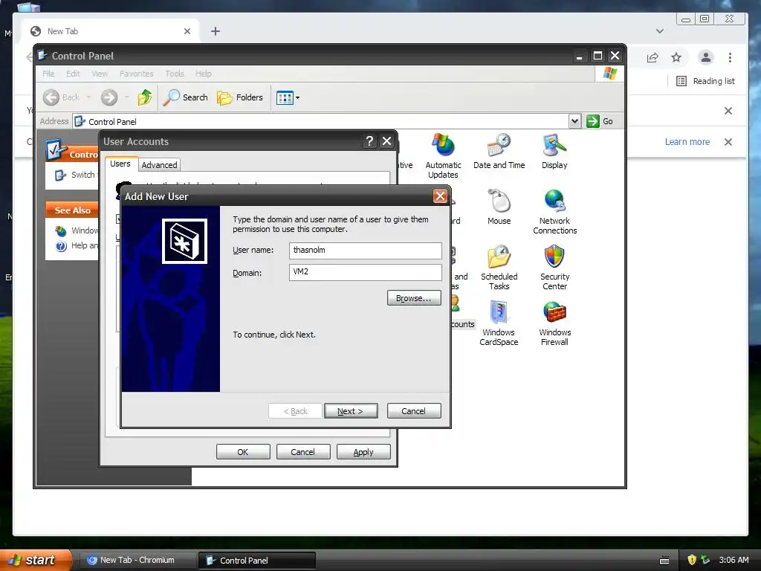Click the taskbar clock 3:06 AM
Viewport: 761px width, 571px height.
click(x=734, y=560)
